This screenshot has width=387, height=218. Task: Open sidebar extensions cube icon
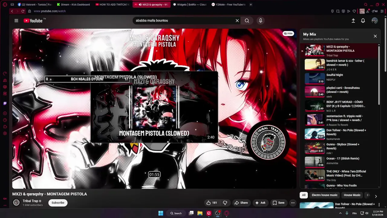(x=5, y=127)
